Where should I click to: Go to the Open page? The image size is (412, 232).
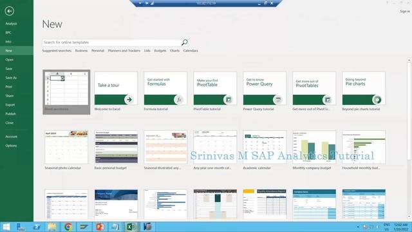(9, 60)
